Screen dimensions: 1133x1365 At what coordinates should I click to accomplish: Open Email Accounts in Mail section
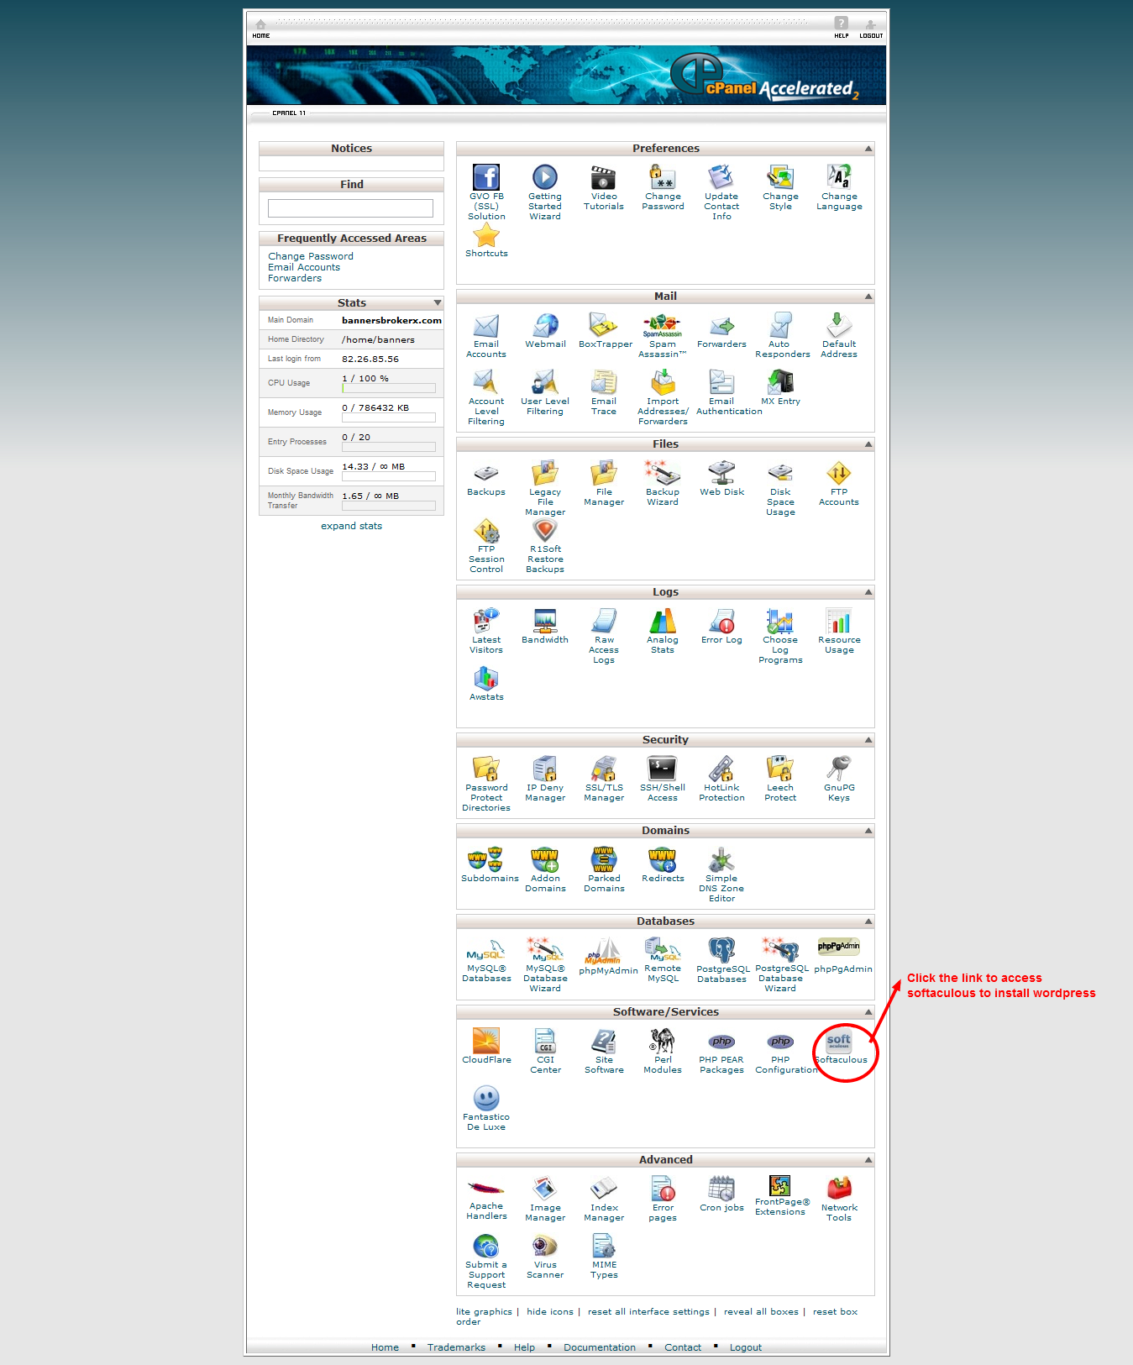click(x=486, y=326)
